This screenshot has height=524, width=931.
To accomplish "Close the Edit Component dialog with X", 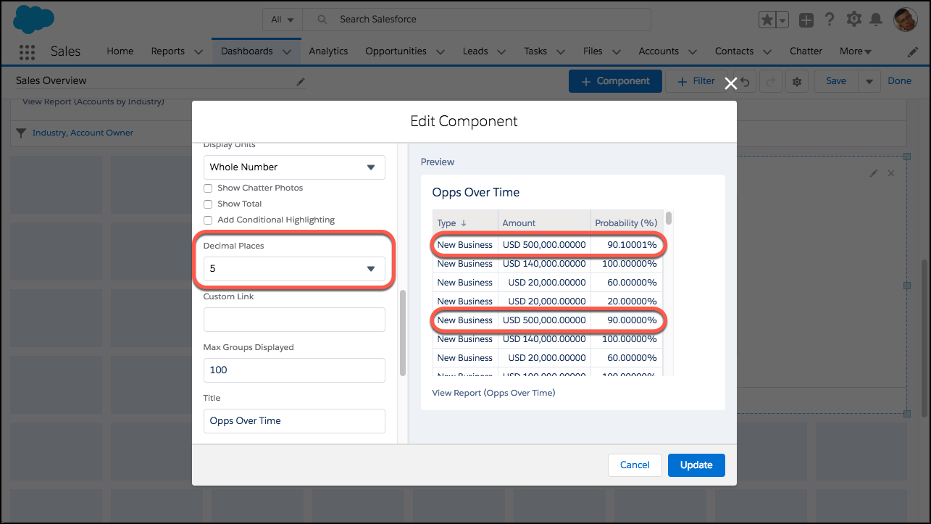I will [731, 83].
